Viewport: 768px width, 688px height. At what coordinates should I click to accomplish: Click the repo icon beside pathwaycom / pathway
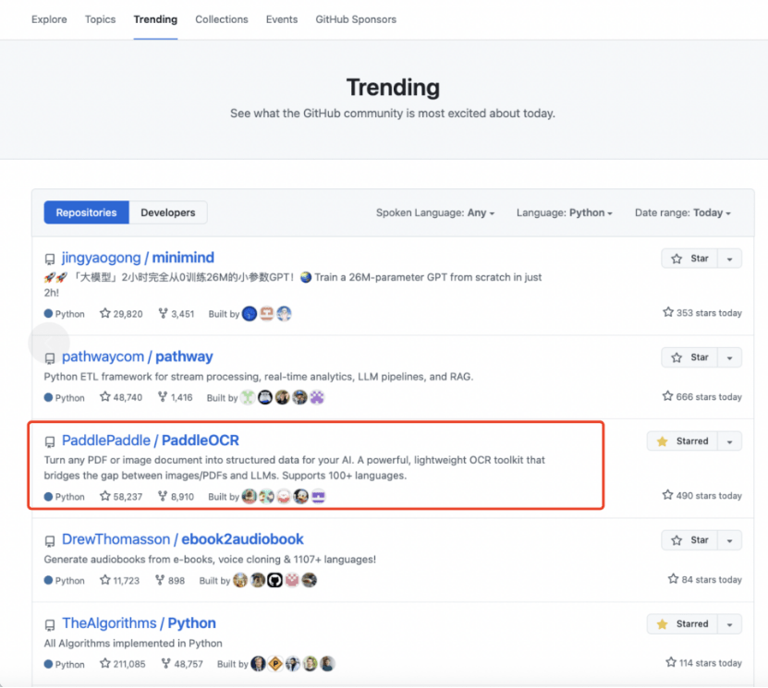pos(50,358)
